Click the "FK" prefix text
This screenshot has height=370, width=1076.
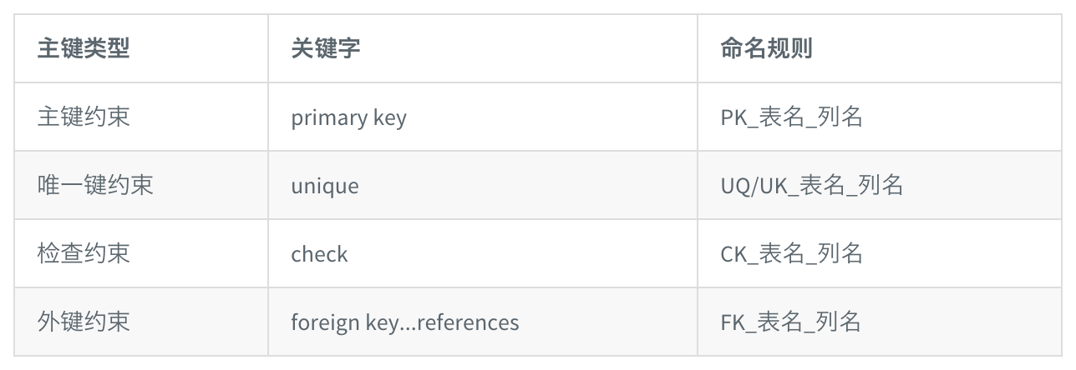(732, 322)
